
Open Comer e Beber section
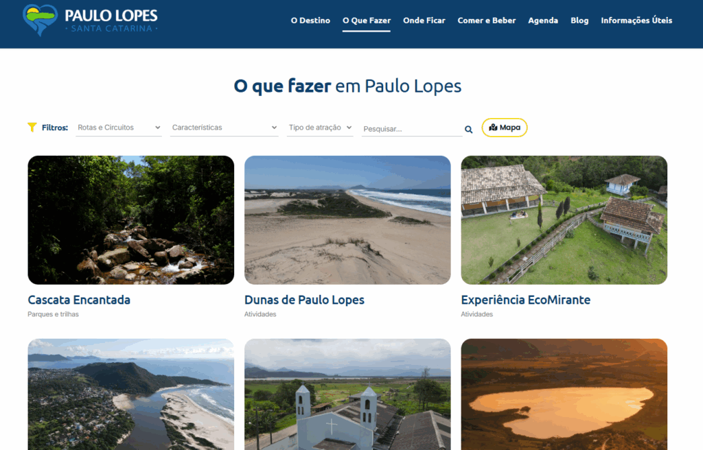tap(487, 21)
